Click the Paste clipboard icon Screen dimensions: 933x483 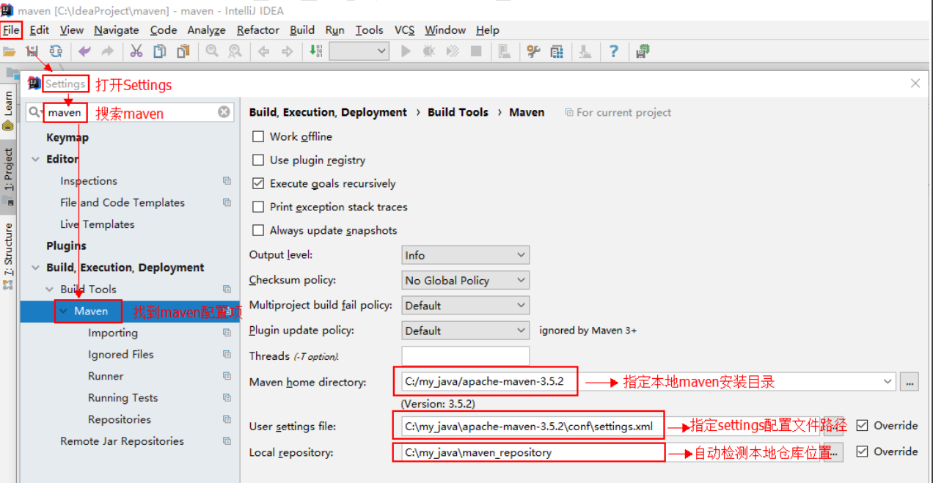click(183, 51)
